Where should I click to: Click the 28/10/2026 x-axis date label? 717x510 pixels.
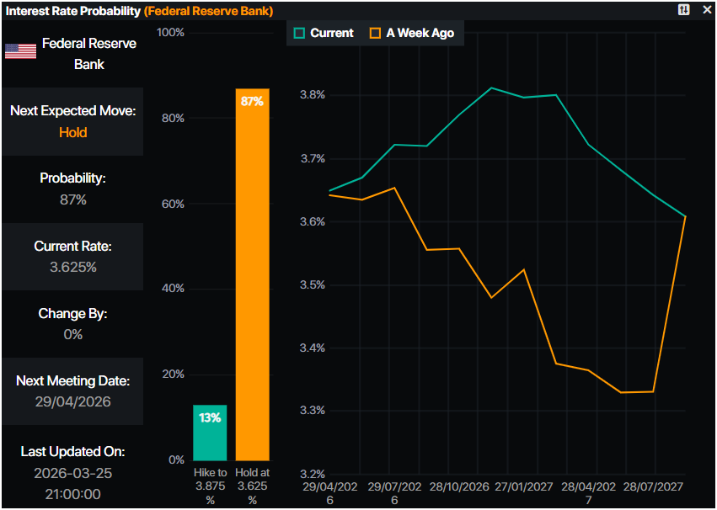coord(459,487)
